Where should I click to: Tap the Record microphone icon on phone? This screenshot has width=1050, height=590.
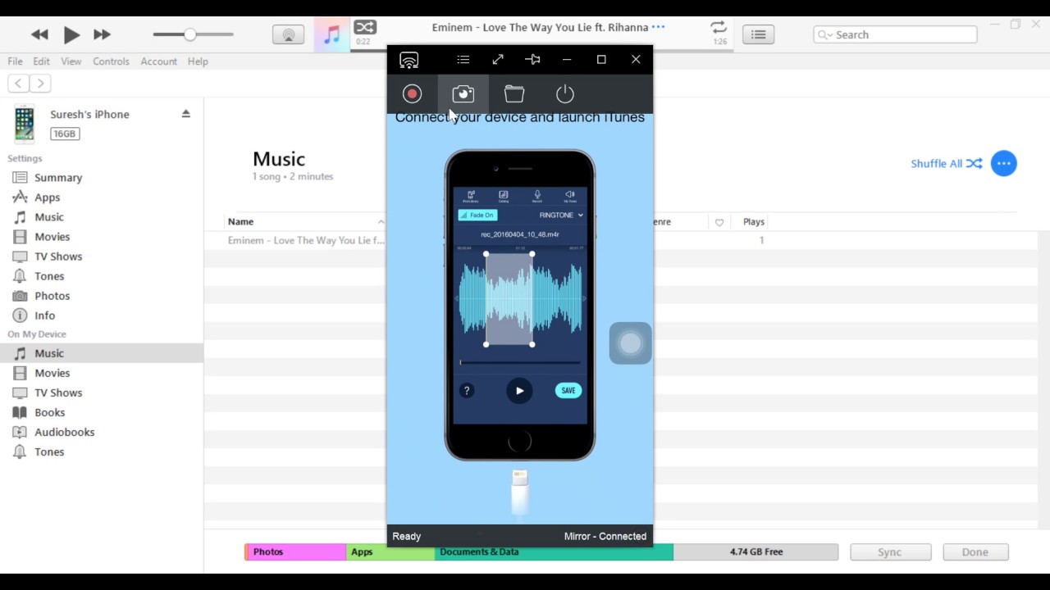[537, 196]
